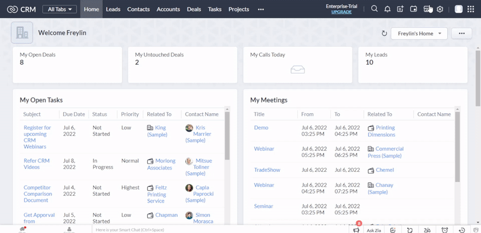Click Kris Marrier contact avatar
The width and height of the screenshot is (481, 233).
coord(189,128)
